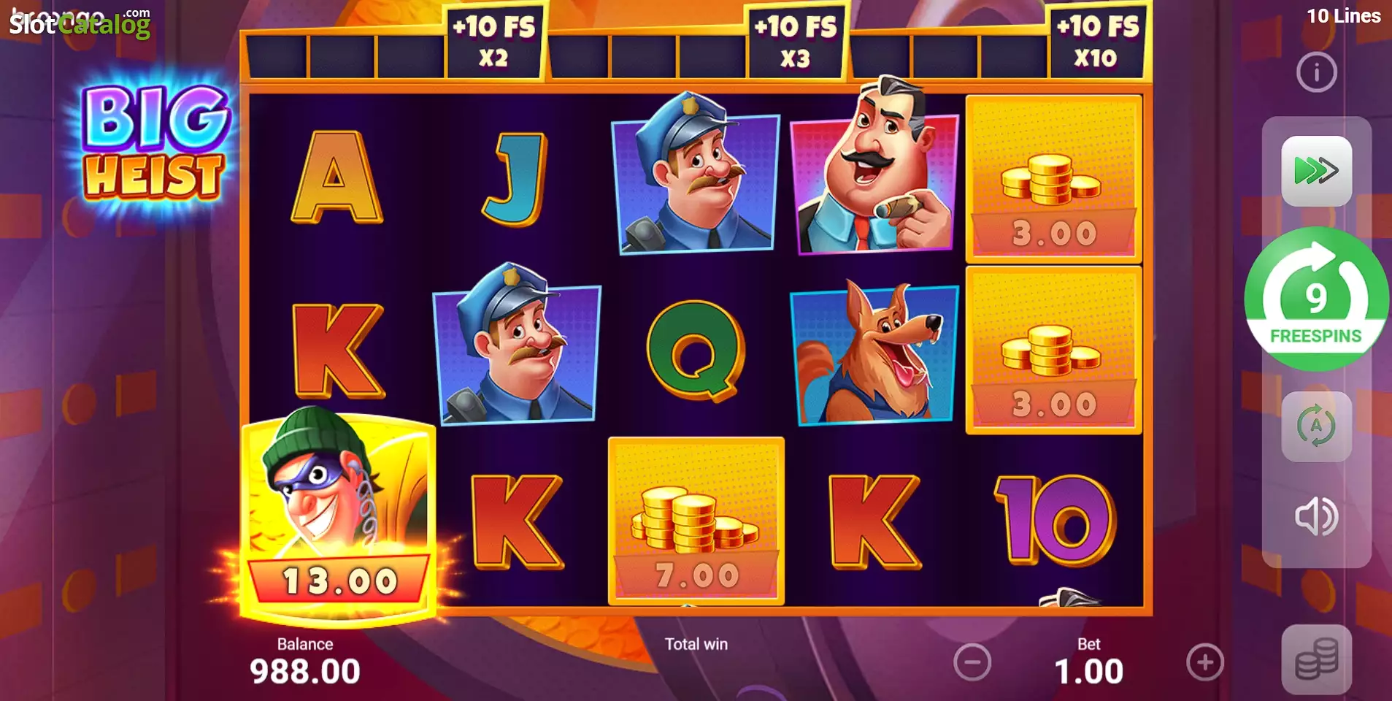Click the purple 10 card symbol
Viewport: 1392px width, 701px height.
click(1055, 519)
